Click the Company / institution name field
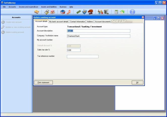The image size is (167, 117). [x=99, y=36]
